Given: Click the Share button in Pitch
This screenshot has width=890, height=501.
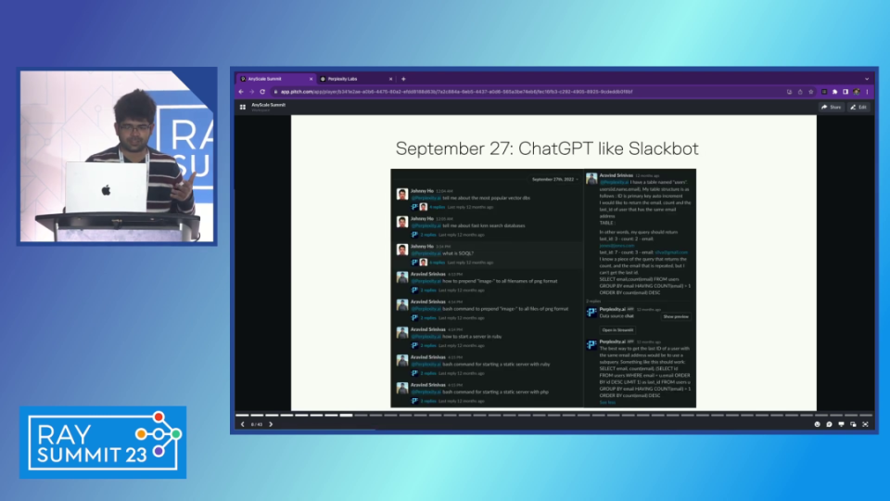Looking at the screenshot, I should point(832,107).
